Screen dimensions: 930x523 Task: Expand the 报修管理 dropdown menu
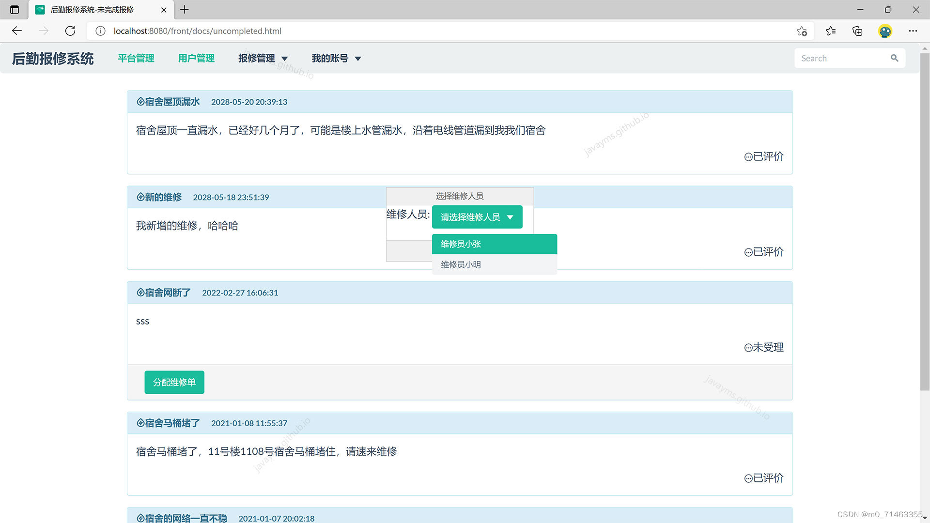263,58
